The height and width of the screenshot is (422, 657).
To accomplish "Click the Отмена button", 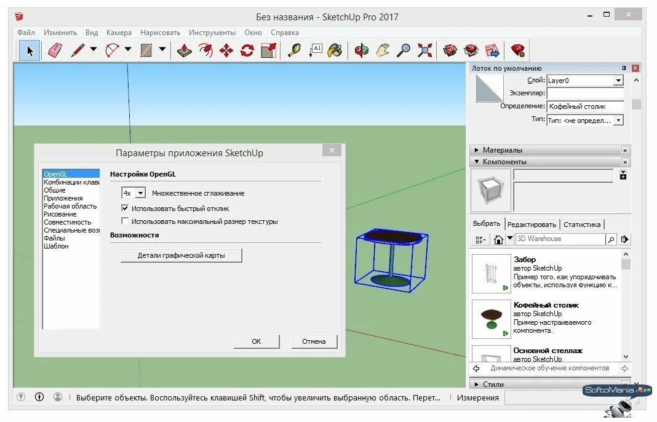I will (x=314, y=341).
